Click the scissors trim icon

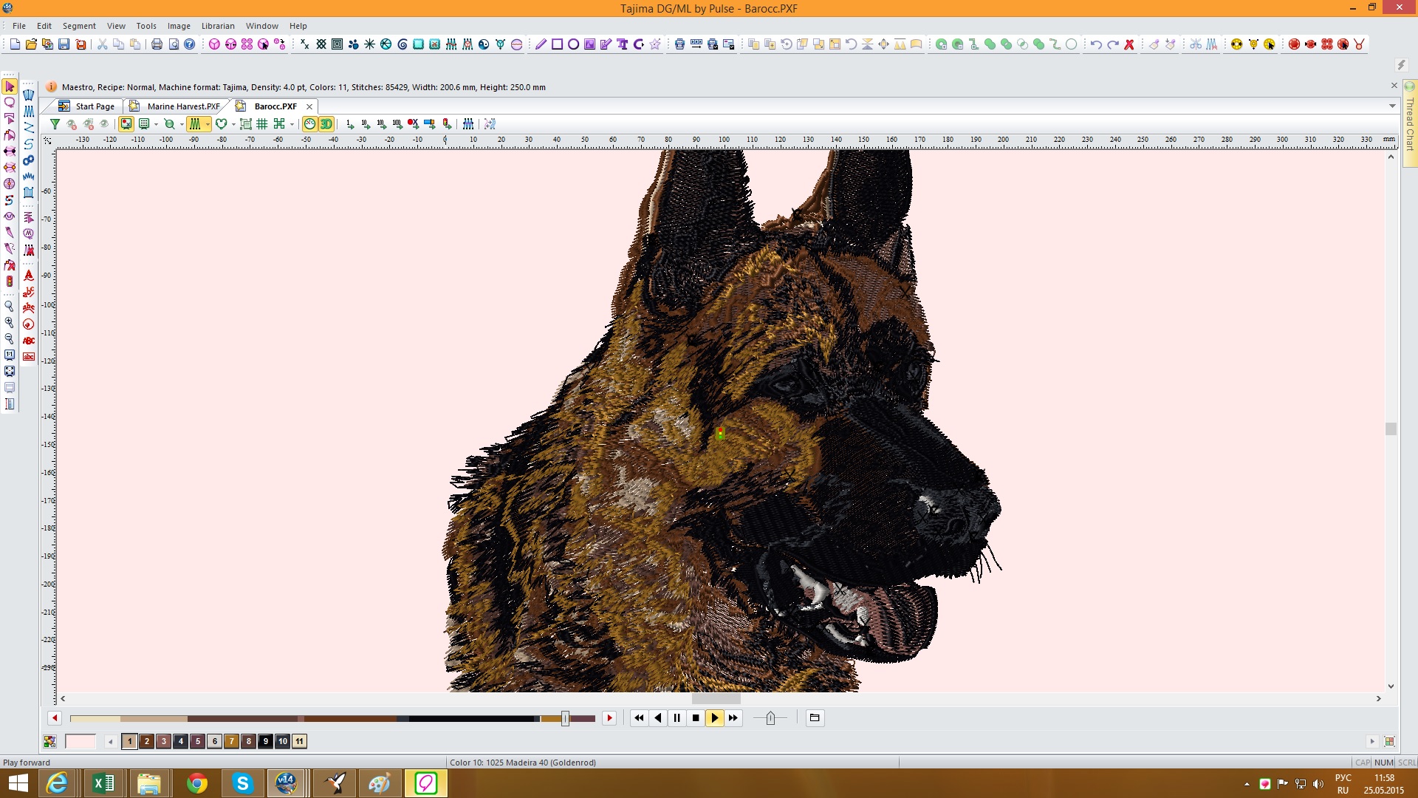(x=1196, y=44)
